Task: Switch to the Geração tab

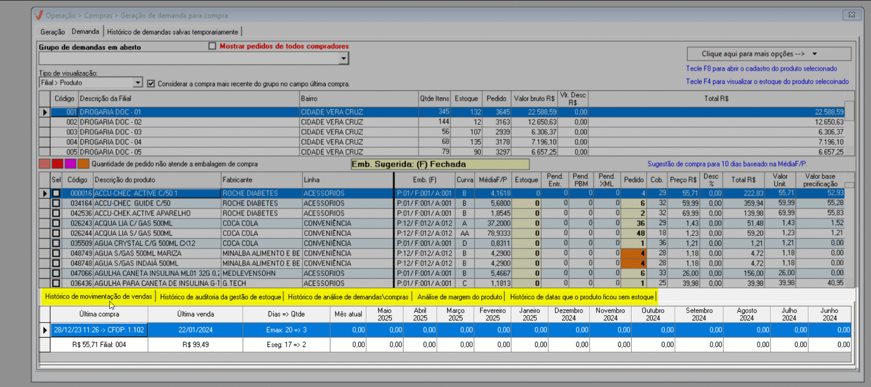Action: (52, 32)
